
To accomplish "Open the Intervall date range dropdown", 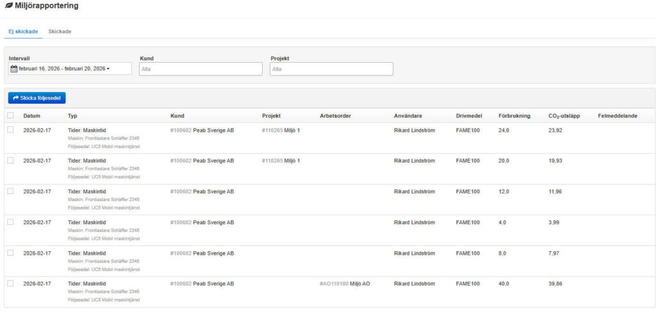I will (x=70, y=69).
